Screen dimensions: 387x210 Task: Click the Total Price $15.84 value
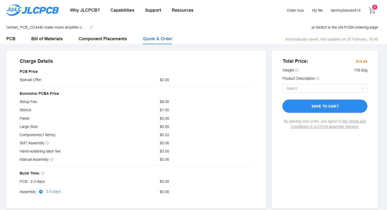(362, 61)
